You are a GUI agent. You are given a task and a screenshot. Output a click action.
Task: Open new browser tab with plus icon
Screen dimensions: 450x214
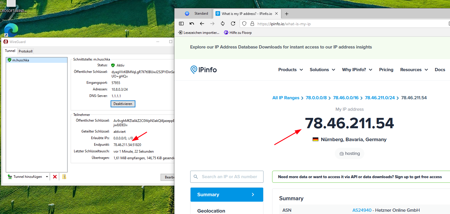pos(286,14)
